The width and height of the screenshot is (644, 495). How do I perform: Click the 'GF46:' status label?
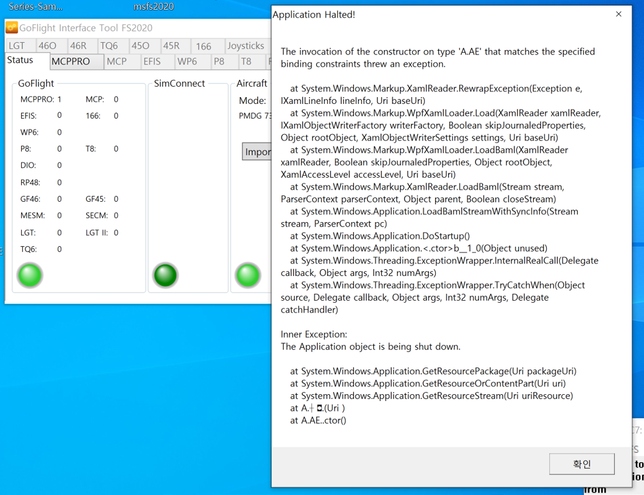(x=30, y=199)
